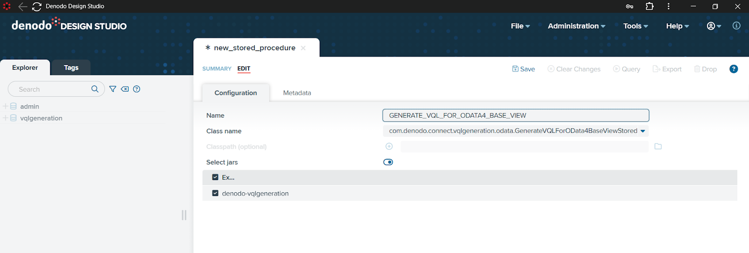Select the vqlgeneration tree item label

point(41,118)
